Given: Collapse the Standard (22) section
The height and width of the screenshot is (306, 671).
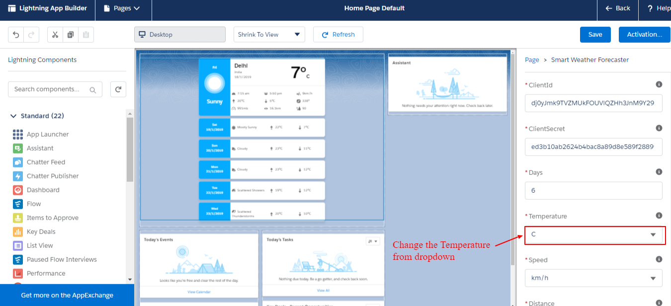Looking at the screenshot, I should pos(13,116).
